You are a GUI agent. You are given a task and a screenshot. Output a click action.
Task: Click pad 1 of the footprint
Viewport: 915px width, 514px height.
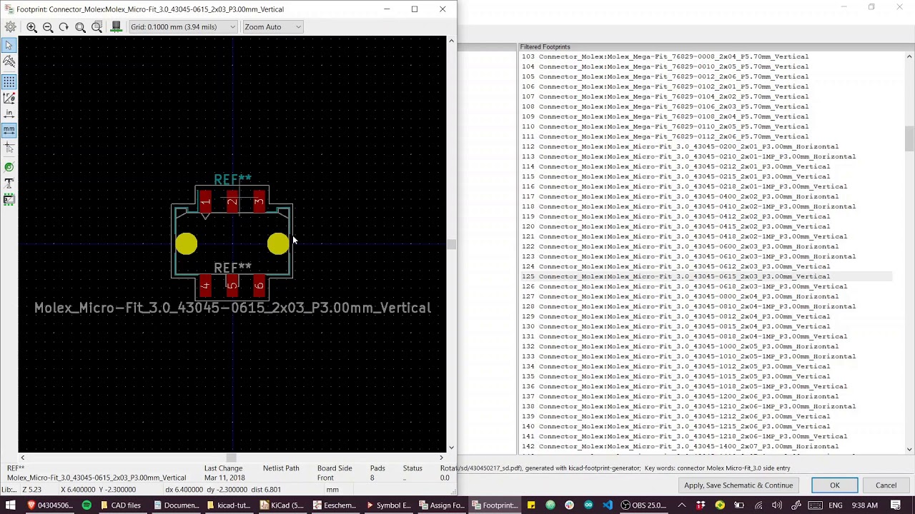click(x=205, y=201)
